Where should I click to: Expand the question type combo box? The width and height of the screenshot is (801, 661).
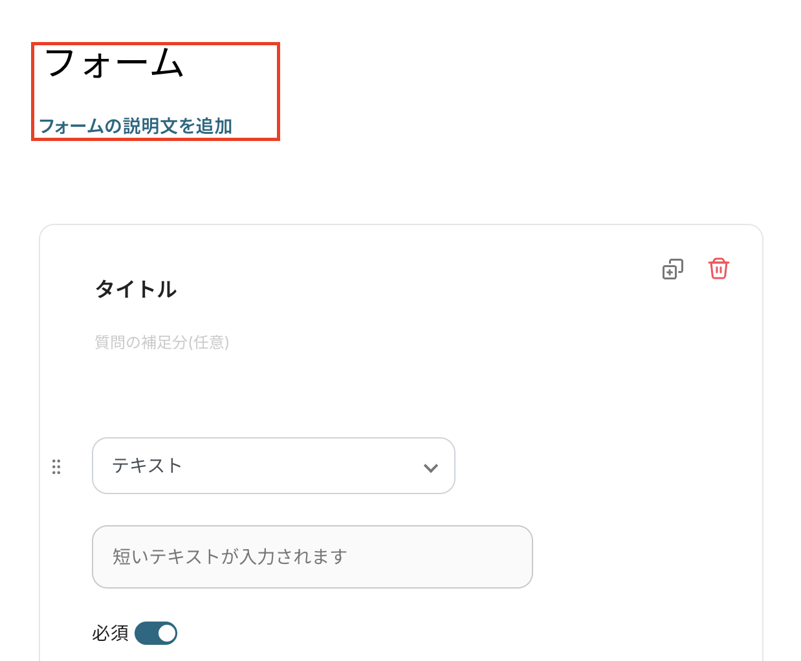[x=273, y=466]
